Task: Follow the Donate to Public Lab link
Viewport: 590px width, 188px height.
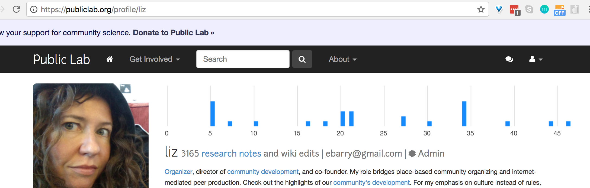Action: point(174,33)
